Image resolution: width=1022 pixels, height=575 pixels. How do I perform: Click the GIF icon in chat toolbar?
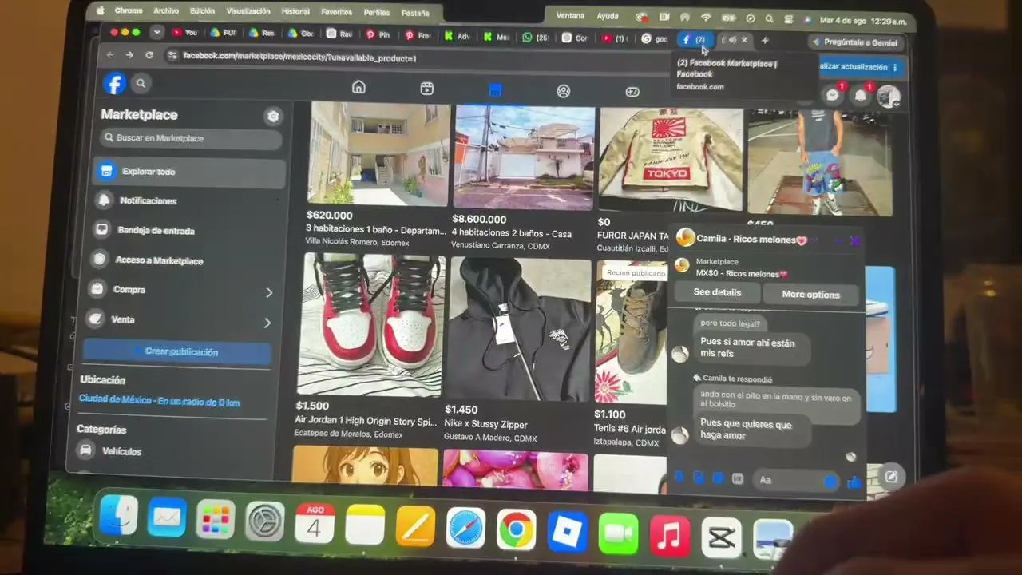coord(738,478)
